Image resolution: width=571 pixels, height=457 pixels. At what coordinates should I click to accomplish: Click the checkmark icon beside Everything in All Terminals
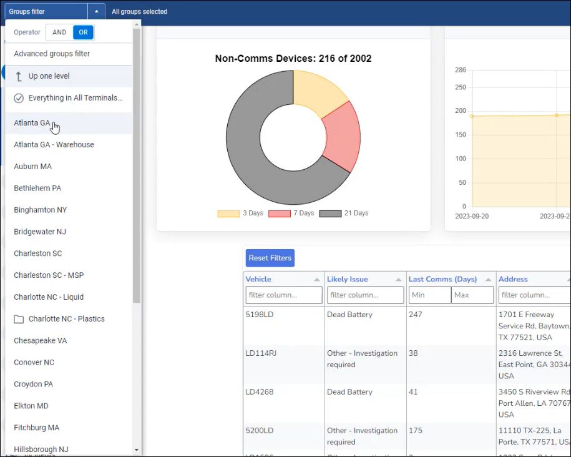19,98
